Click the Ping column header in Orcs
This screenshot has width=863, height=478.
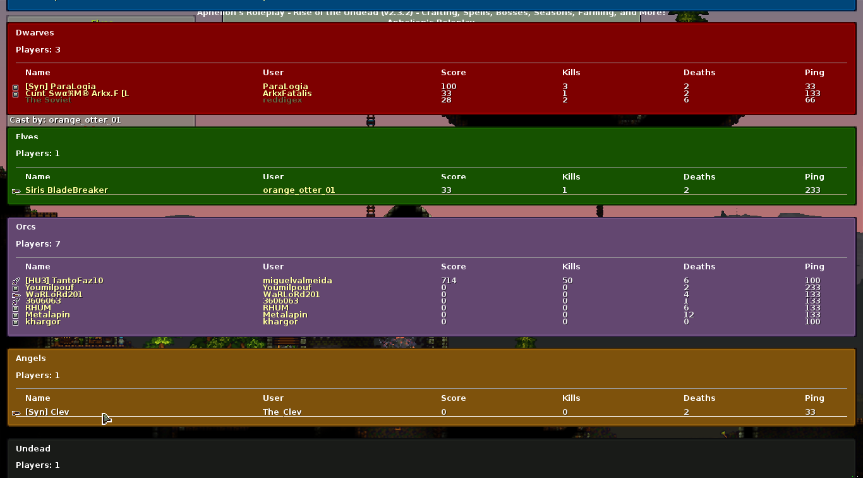(x=814, y=267)
